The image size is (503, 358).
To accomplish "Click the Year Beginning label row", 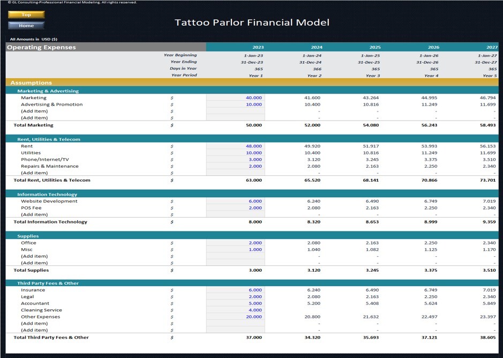I will coord(181,55).
